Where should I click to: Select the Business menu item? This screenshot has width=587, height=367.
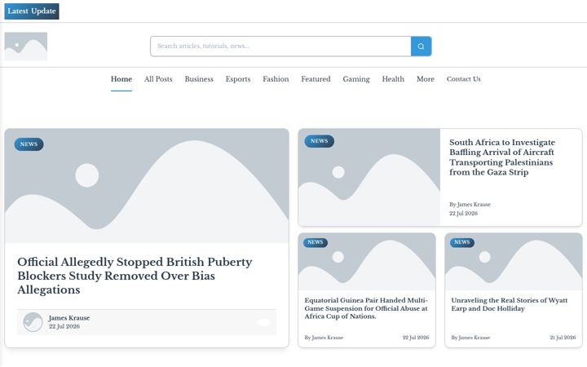pyautogui.click(x=199, y=79)
